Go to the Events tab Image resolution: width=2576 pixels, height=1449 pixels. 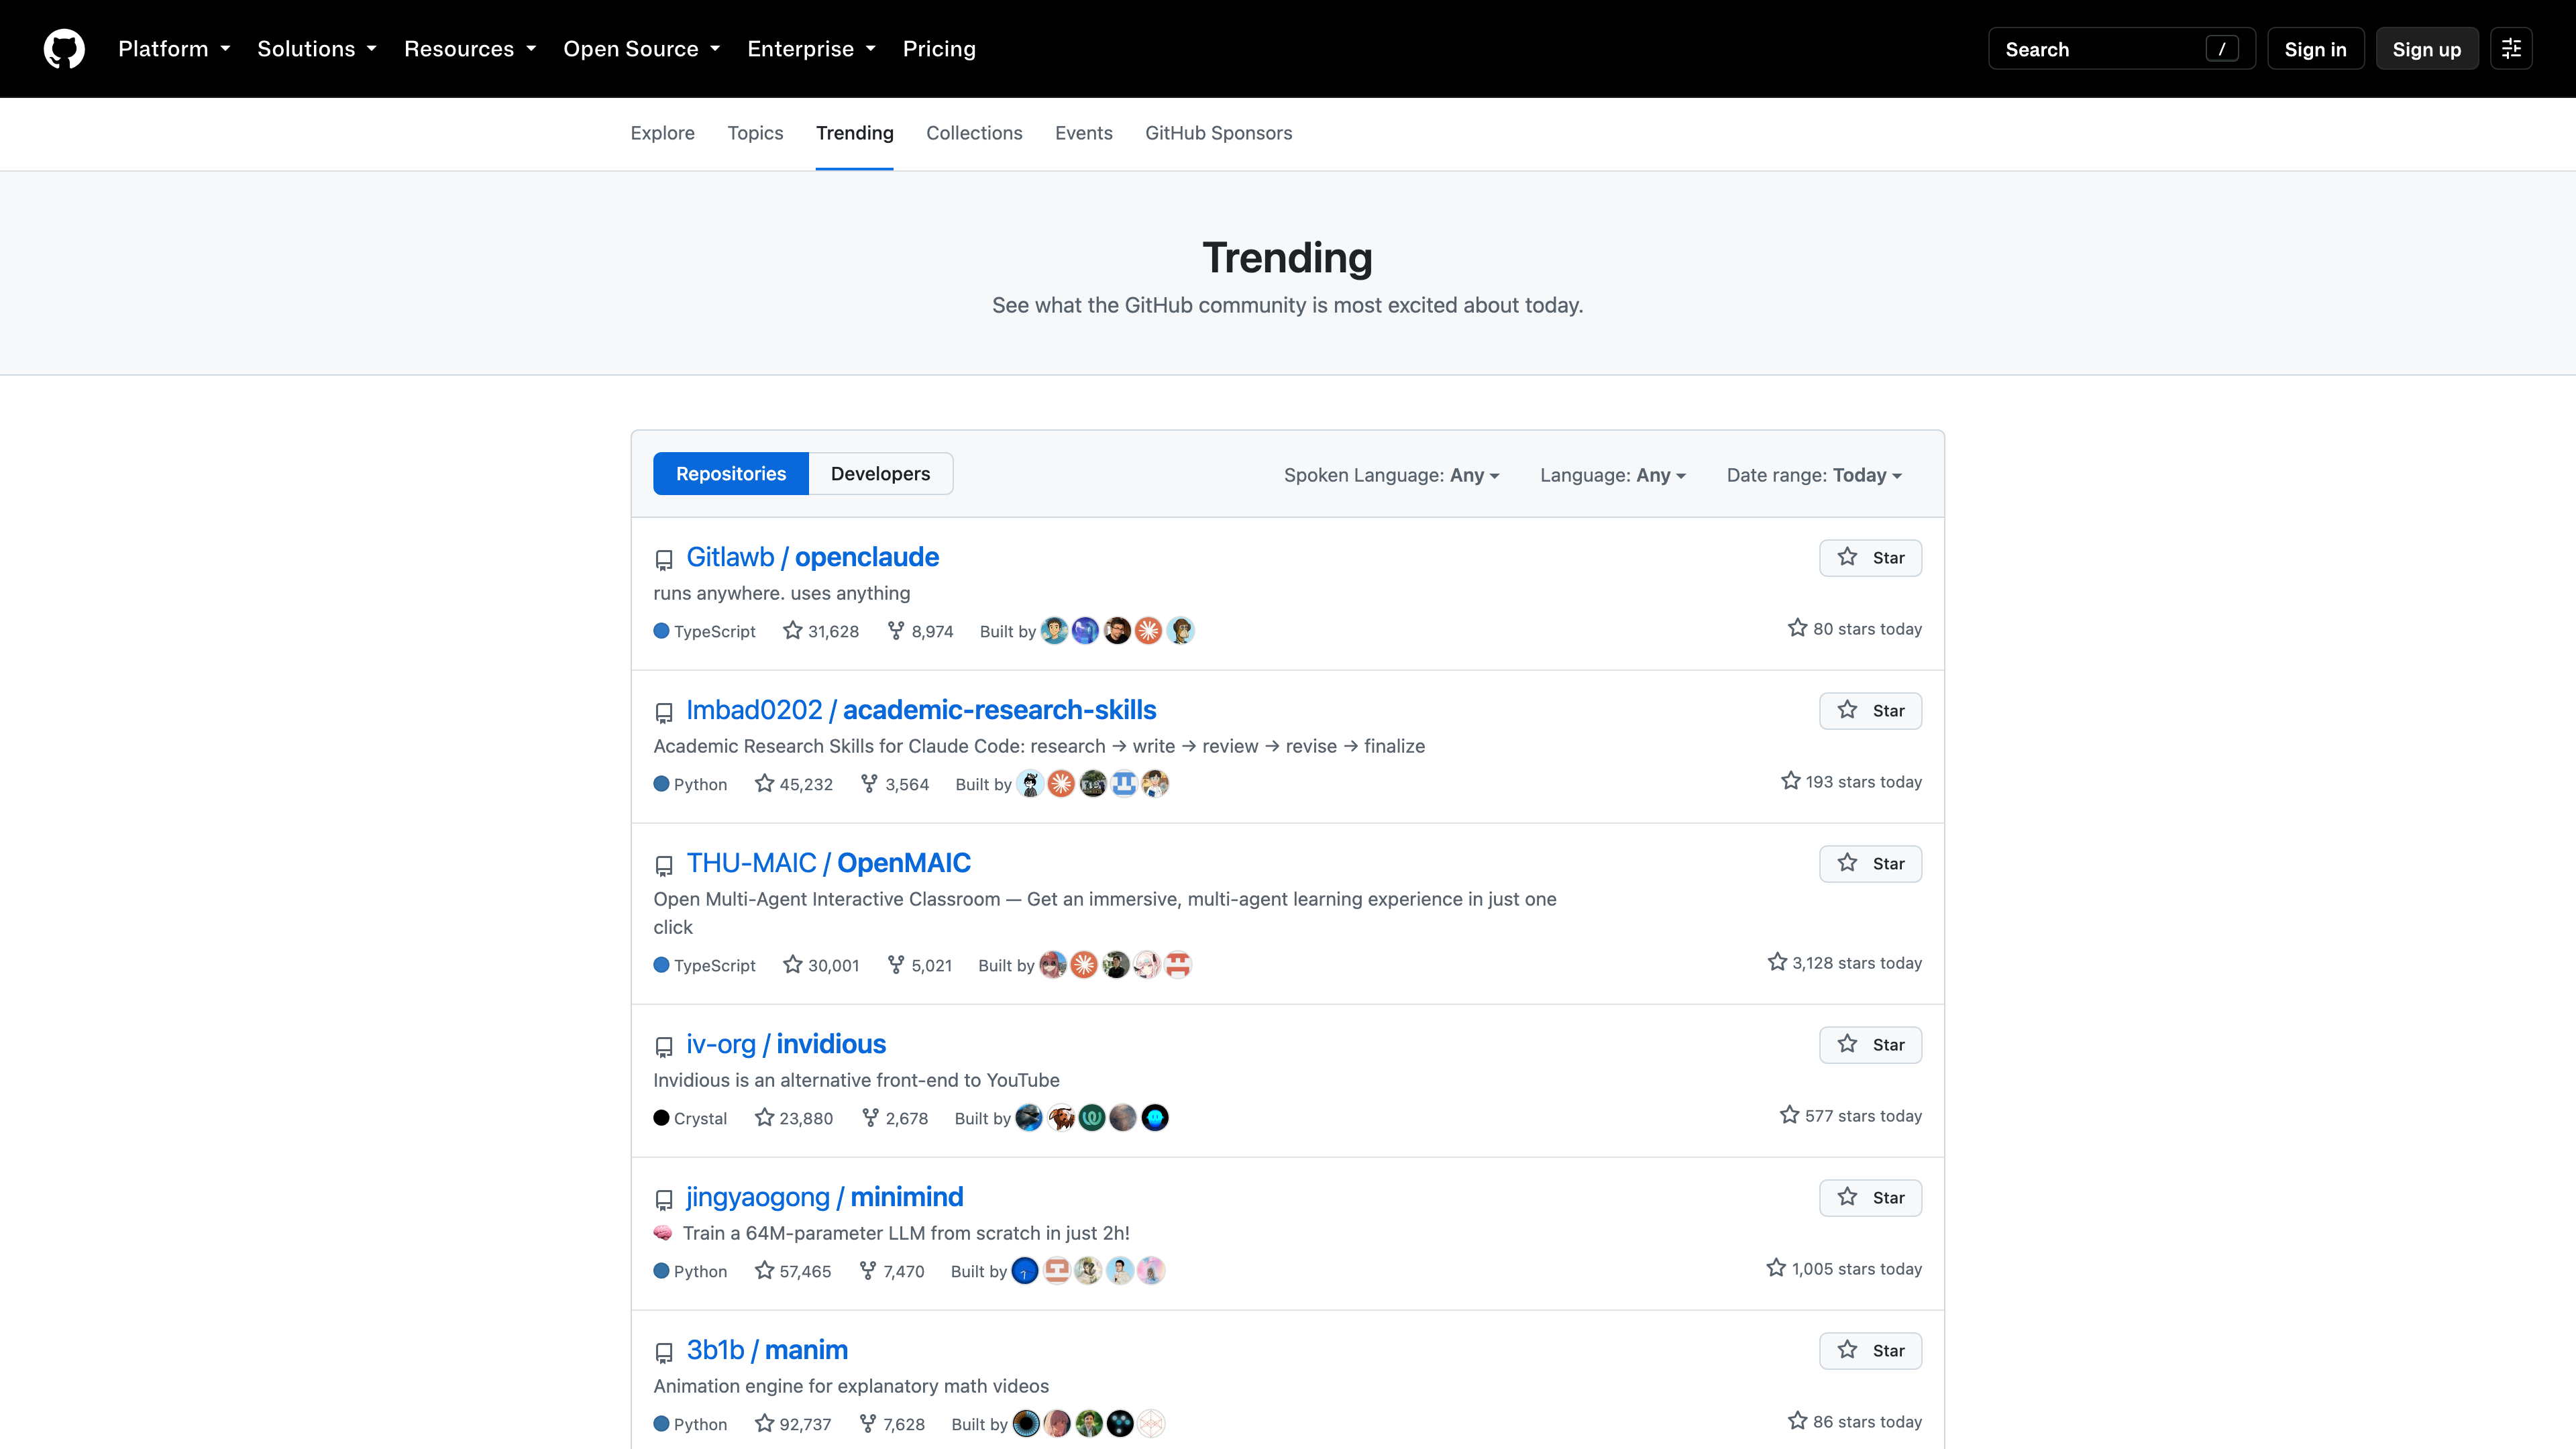coord(1084,133)
